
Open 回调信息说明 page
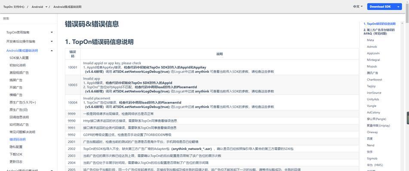coord(19,117)
